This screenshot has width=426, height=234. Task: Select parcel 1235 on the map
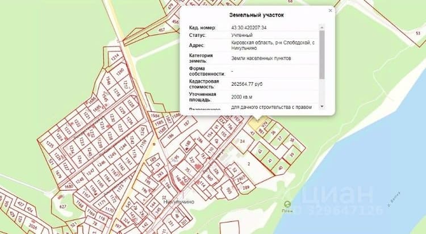[49, 144]
